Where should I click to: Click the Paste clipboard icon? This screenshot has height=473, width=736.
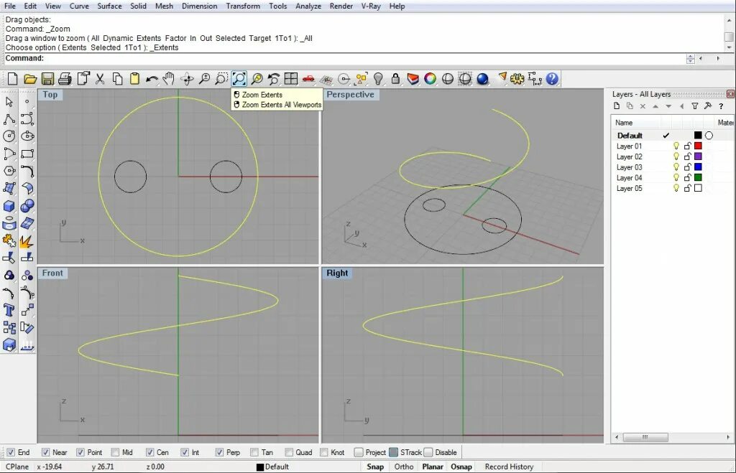[134, 79]
